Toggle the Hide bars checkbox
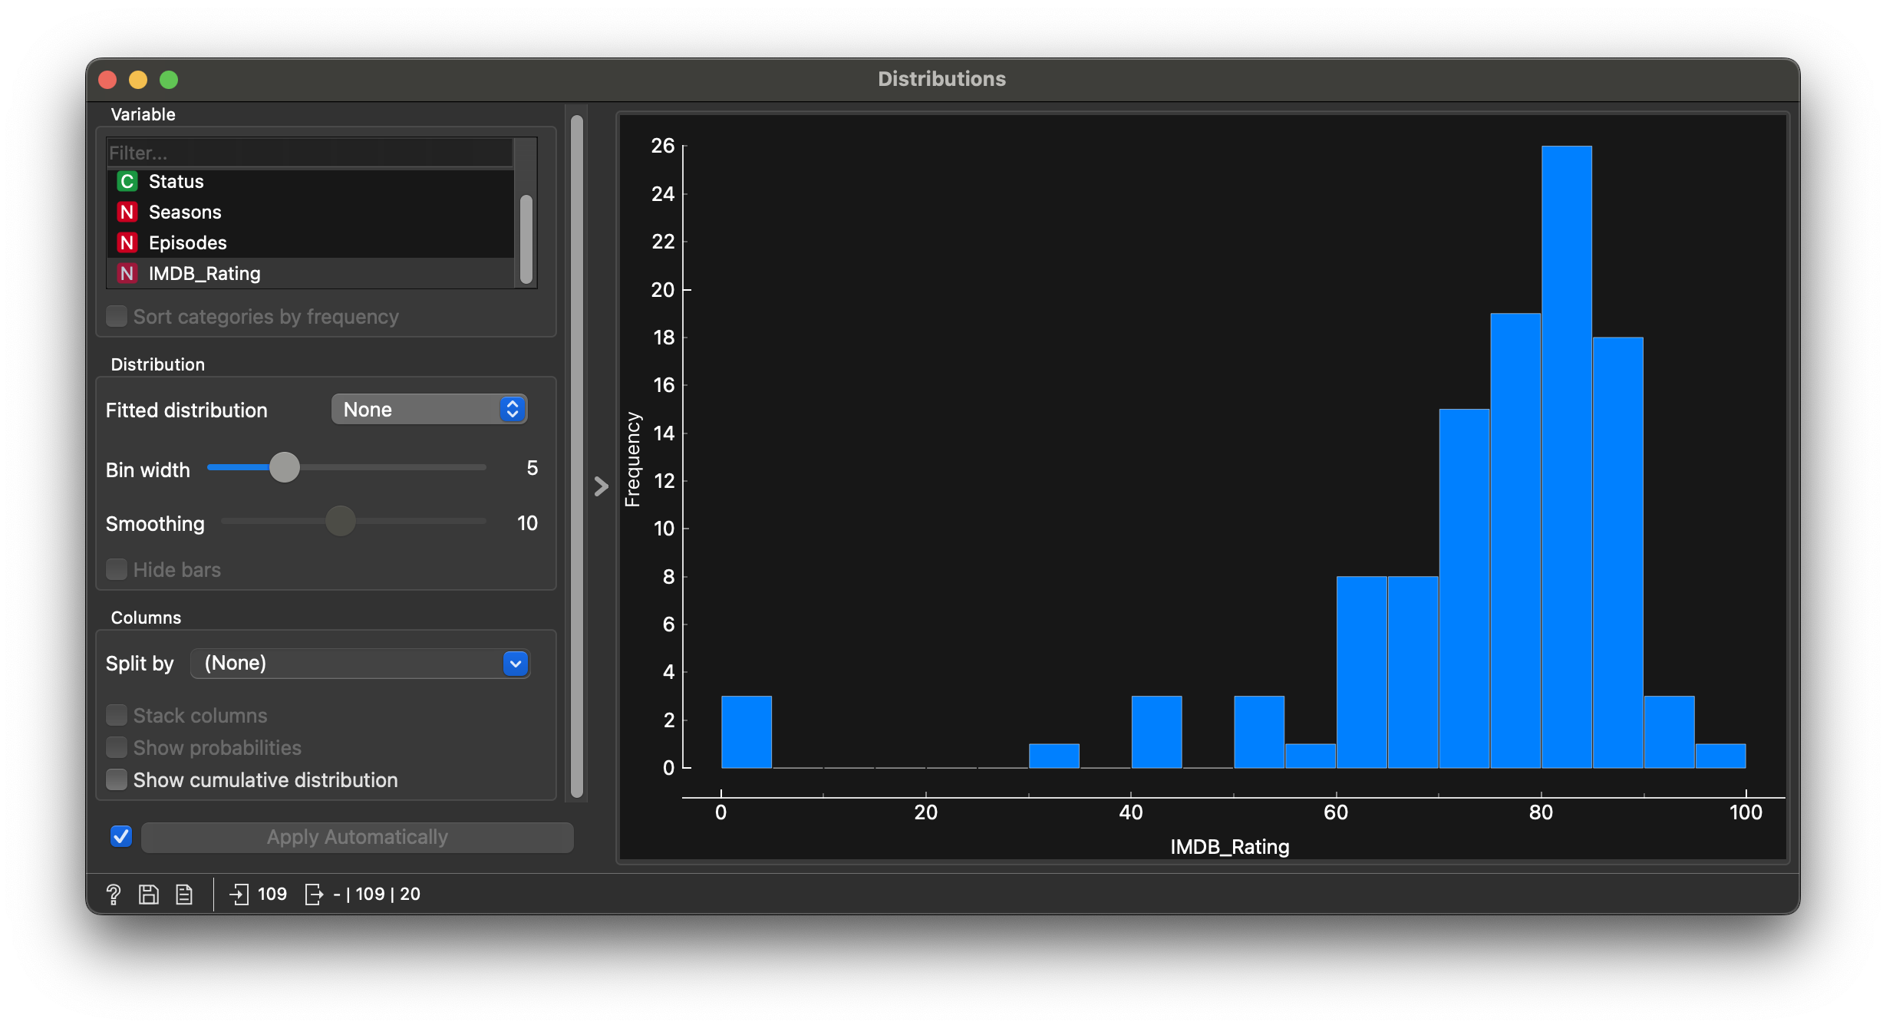The height and width of the screenshot is (1028, 1886). (117, 569)
